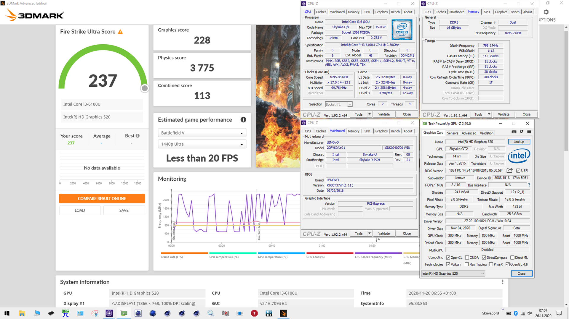This screenshot has width=569, height=319.
Task: Click the Intel logo in GPU-Z
Action: [x=519, y=156]
